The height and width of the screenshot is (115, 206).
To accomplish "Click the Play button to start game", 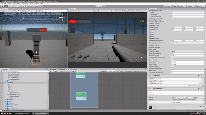I will pyautogui.click(x=97, y=6).
